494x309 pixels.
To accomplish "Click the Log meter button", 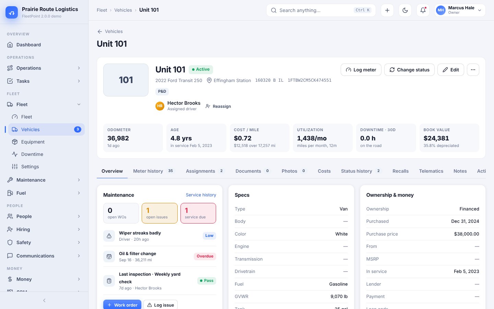I will click(x=361, y=70).
